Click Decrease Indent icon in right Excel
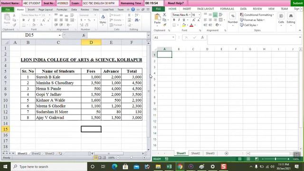 [206, 25]
